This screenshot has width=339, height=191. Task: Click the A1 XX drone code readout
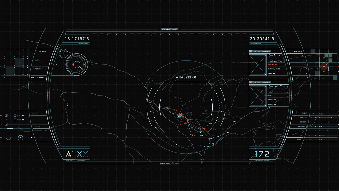point(77,154)
